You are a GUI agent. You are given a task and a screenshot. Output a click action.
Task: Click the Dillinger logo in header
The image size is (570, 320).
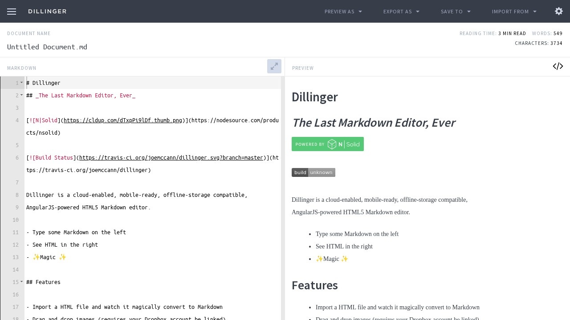point(47,12)
